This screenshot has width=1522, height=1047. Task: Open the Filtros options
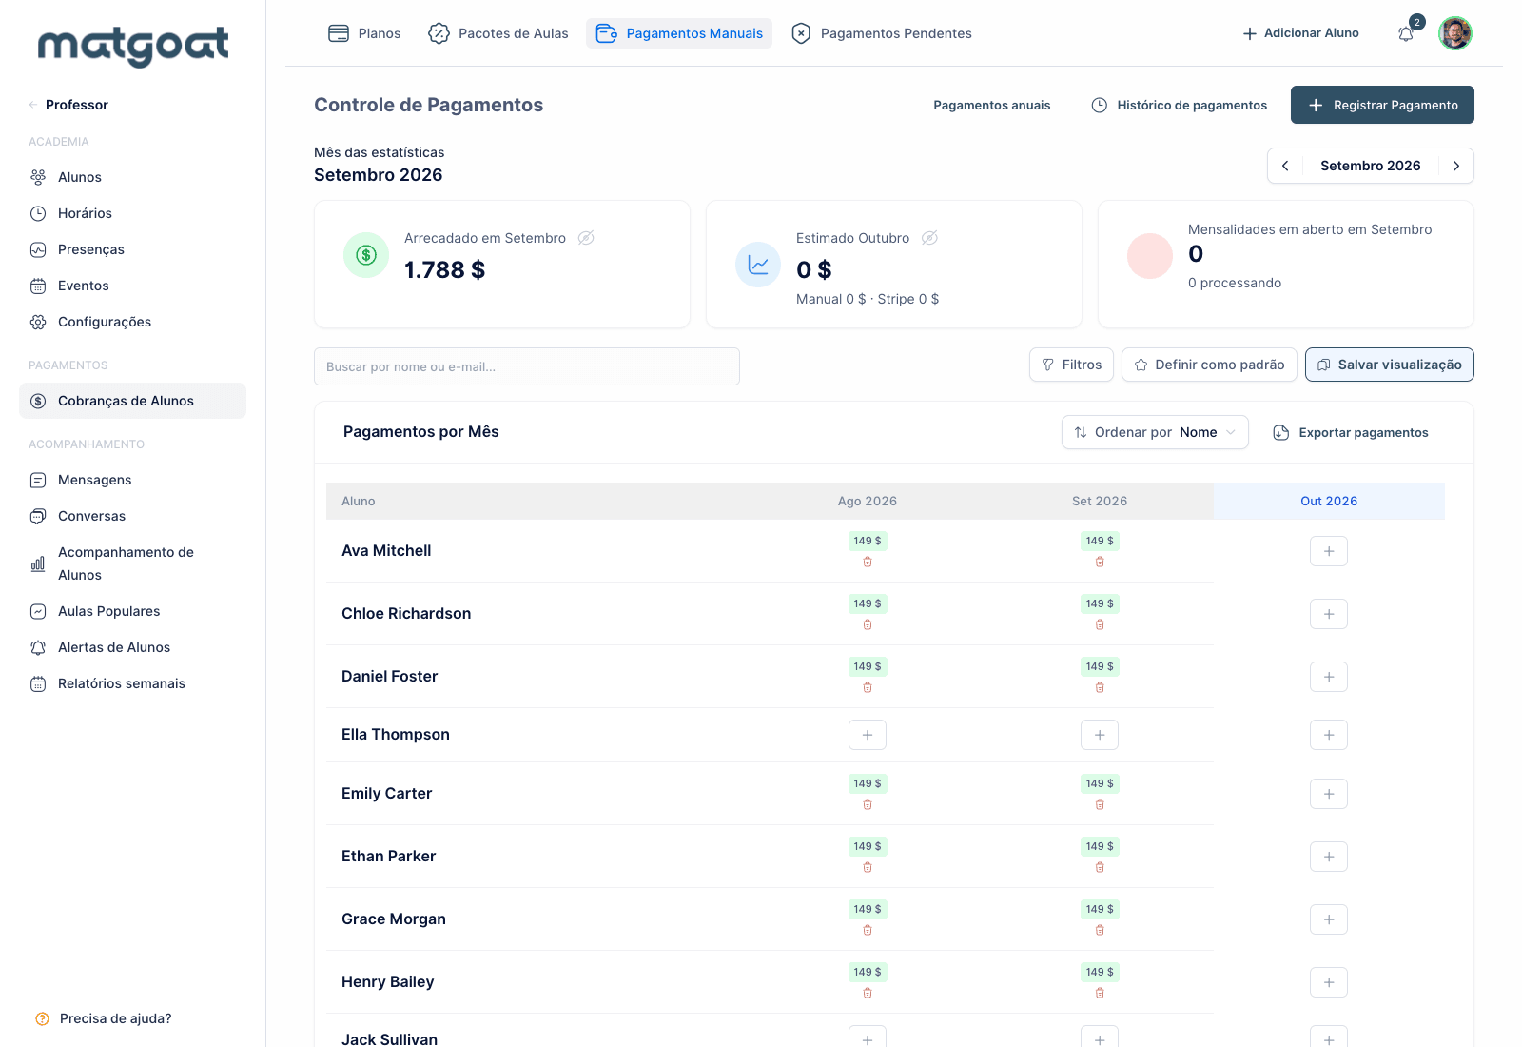(x=1071, y=365)
